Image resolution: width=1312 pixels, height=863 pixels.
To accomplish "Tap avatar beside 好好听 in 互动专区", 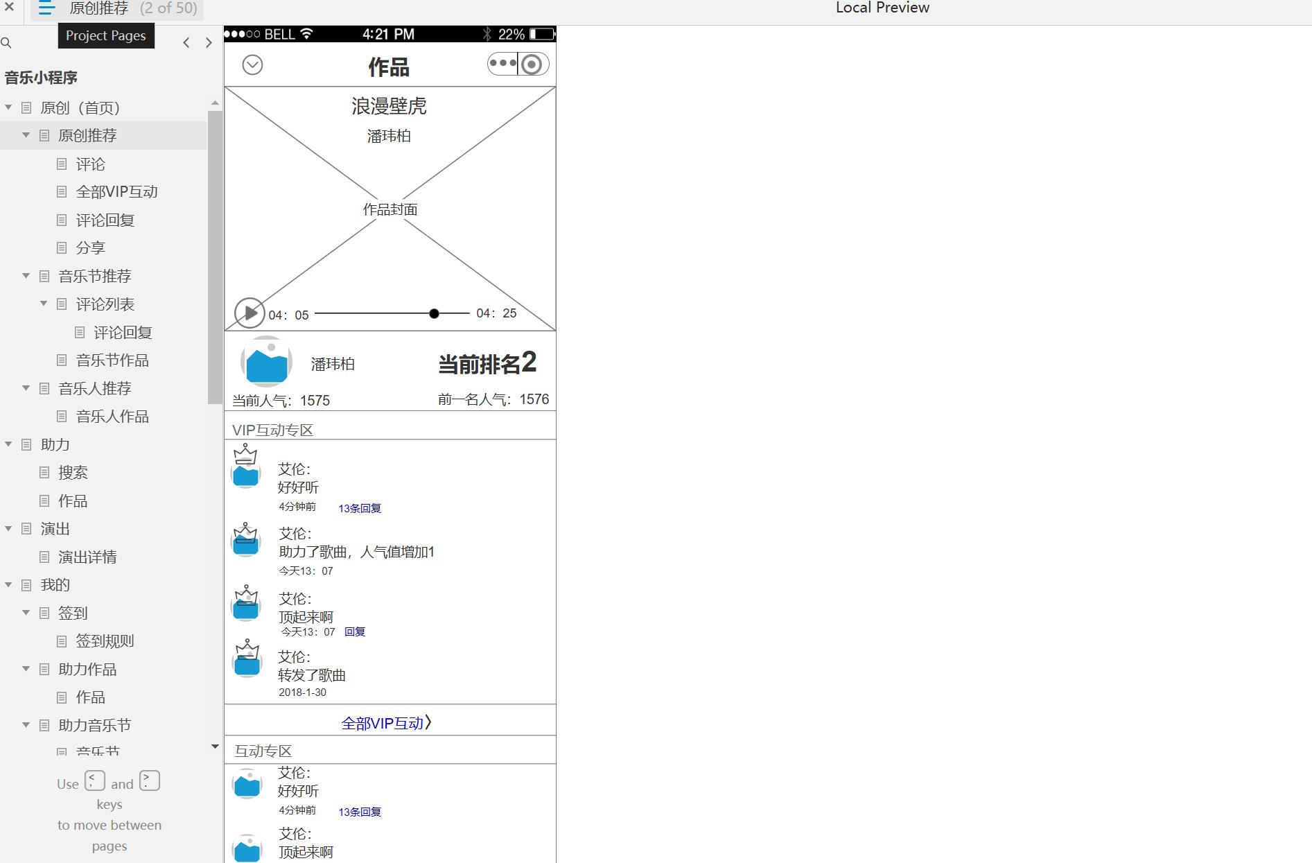I will (x=247, y=784).
